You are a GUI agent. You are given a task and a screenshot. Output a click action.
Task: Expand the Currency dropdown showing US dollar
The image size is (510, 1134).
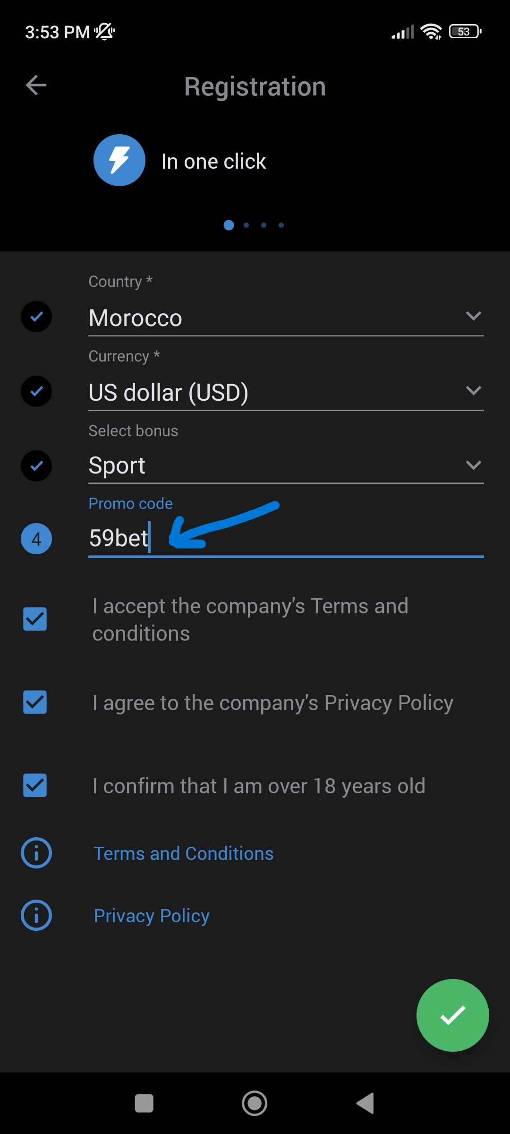[x=286, y=392]
